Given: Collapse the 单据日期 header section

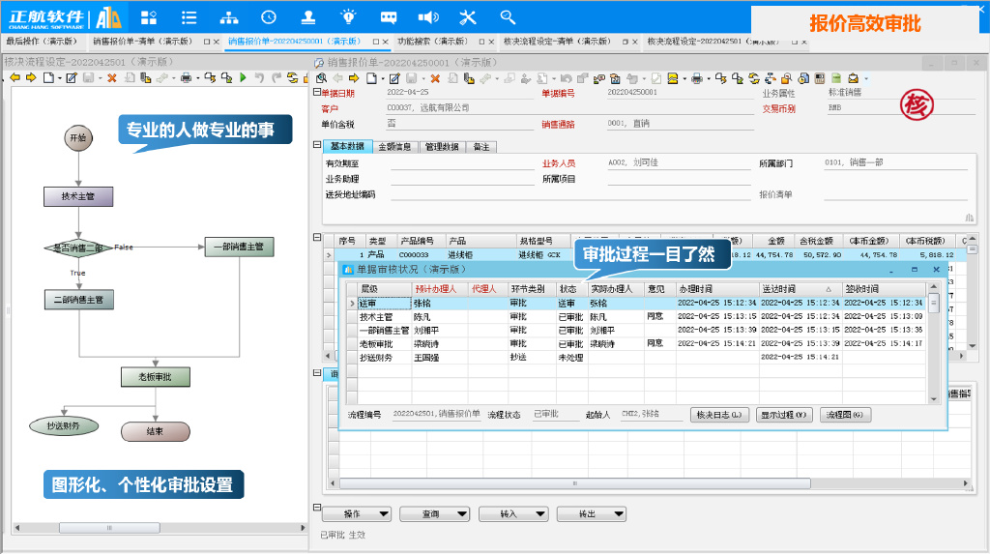Looking at the screenshot, I should pos(317,92).
